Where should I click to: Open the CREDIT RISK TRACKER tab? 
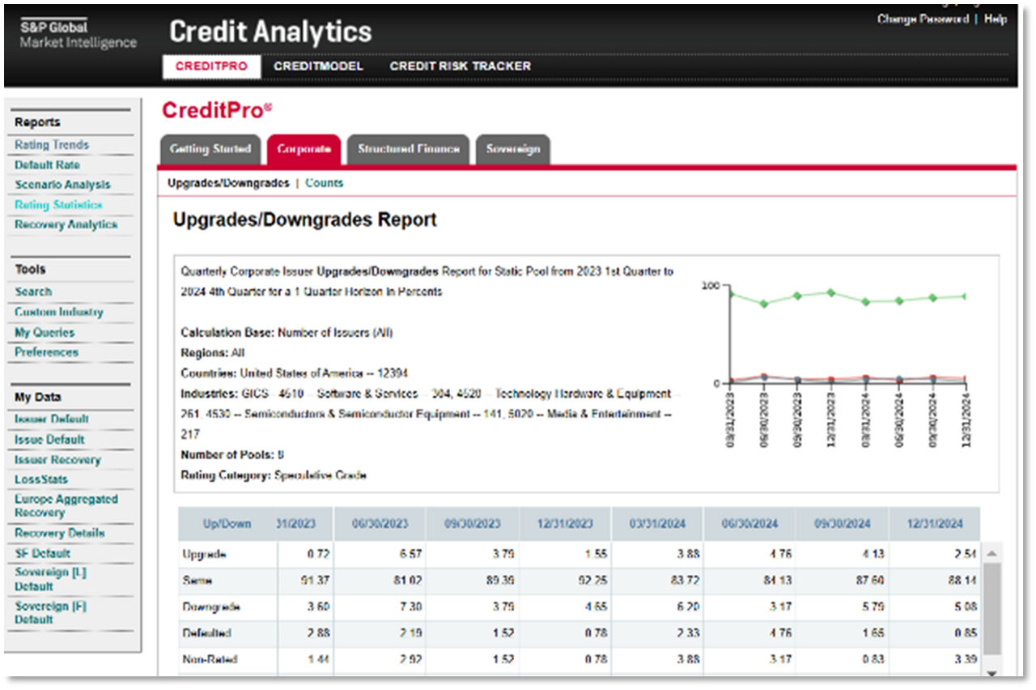460,66
